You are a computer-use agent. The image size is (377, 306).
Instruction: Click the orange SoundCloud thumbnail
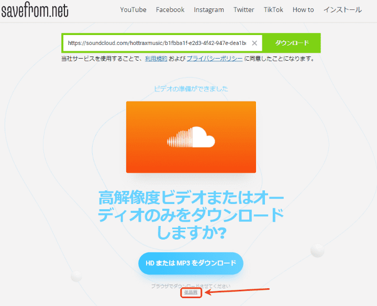(x=191, y=137)
